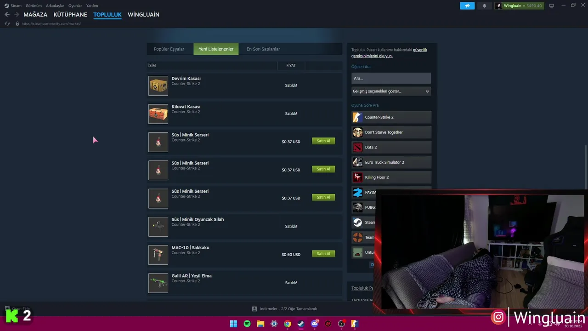Go to TOPLULUK section
This screenshot has height=331, width=588.
[x=107, y=15]
